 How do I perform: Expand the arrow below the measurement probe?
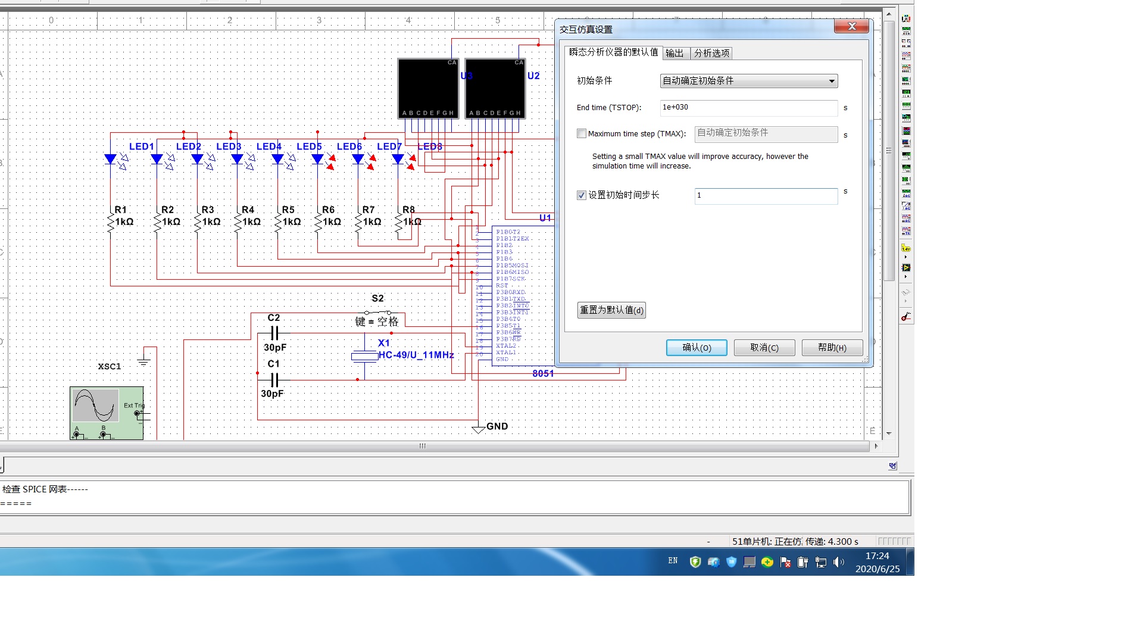906,257
